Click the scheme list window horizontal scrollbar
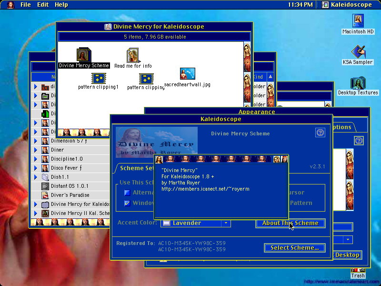Viewport: 381px width, 286px height. [x=70, y=222]
